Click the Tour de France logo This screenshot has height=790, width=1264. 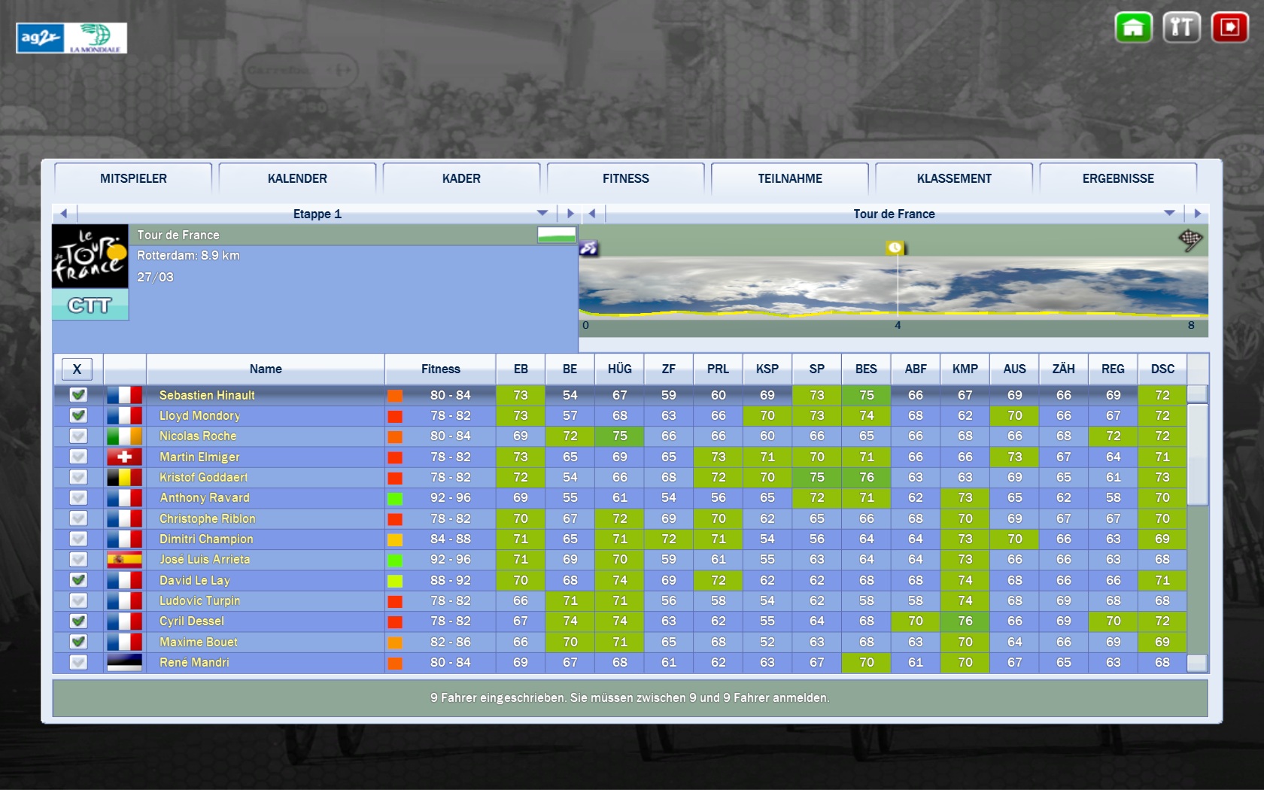(90, 257)
